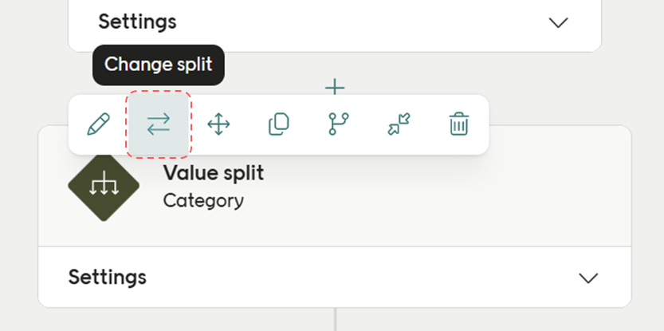Click the connector line below Value split card

point(336,319)
